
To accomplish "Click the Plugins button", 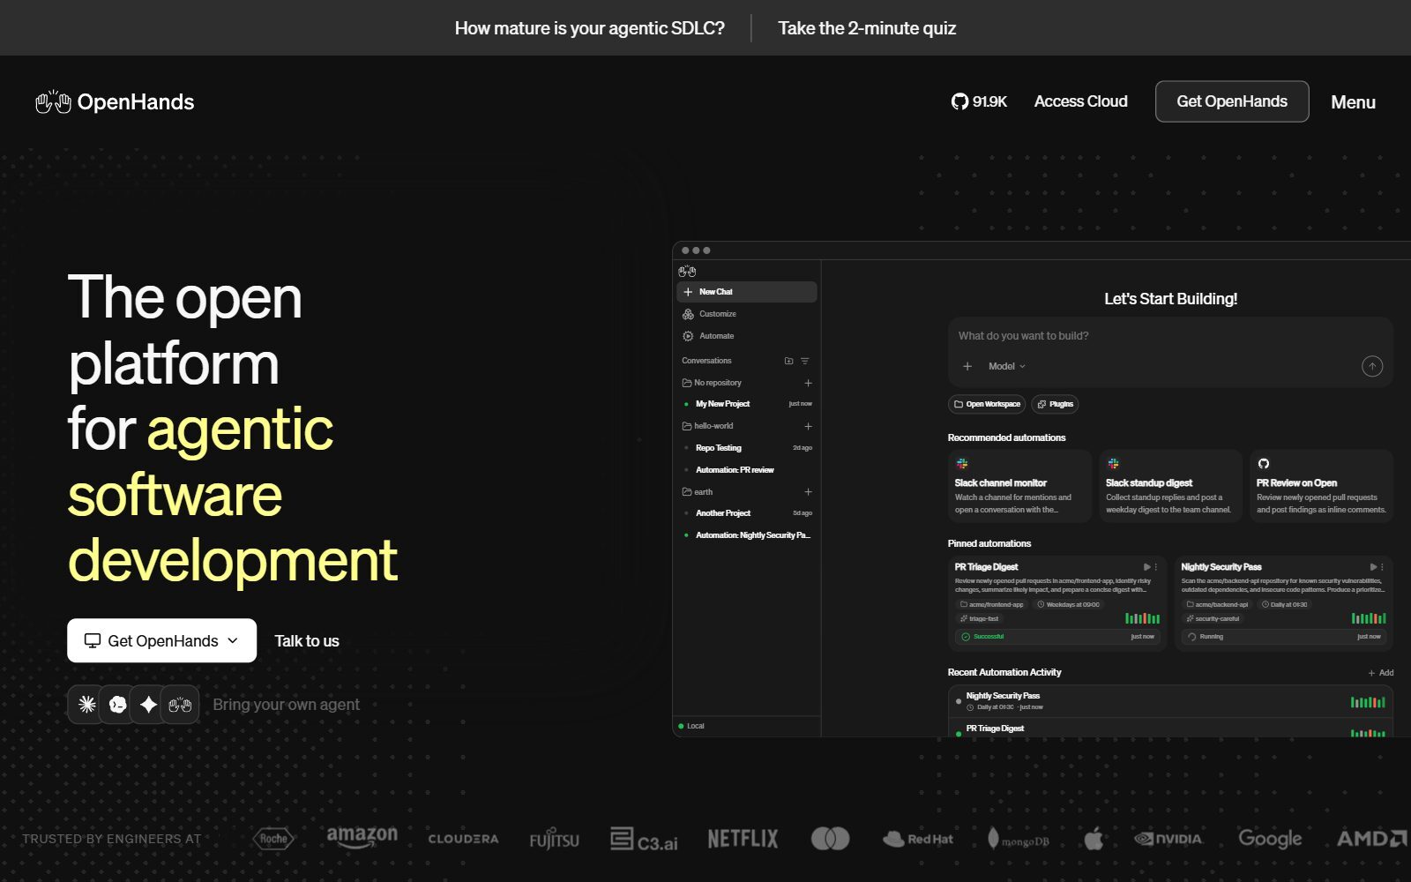I will click(x=1055, y=404).
